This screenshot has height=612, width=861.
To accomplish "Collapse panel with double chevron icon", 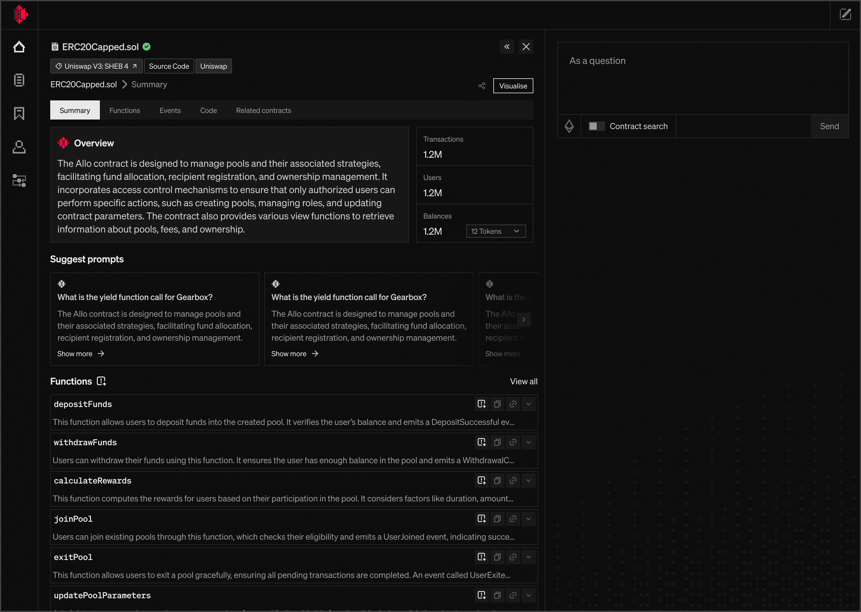I will click(x=507, y=47).
